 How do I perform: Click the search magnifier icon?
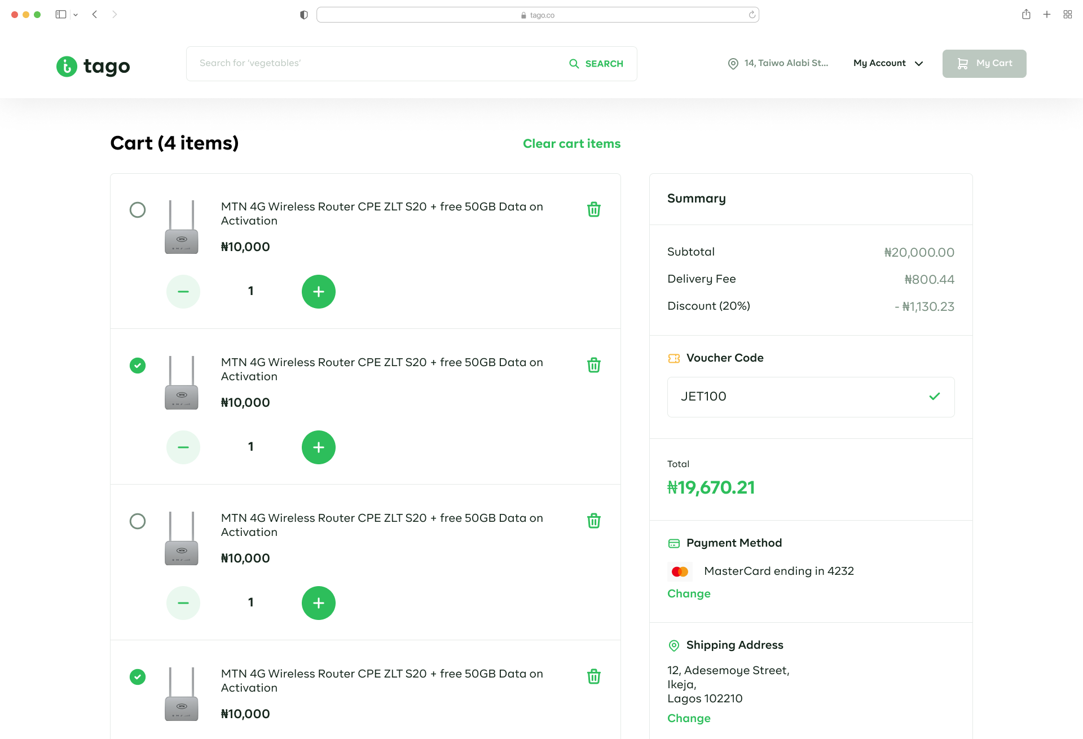pos(574,63)
